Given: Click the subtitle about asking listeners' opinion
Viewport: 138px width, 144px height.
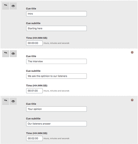Looking at the screenshot, I should click(x=56, y=76).
